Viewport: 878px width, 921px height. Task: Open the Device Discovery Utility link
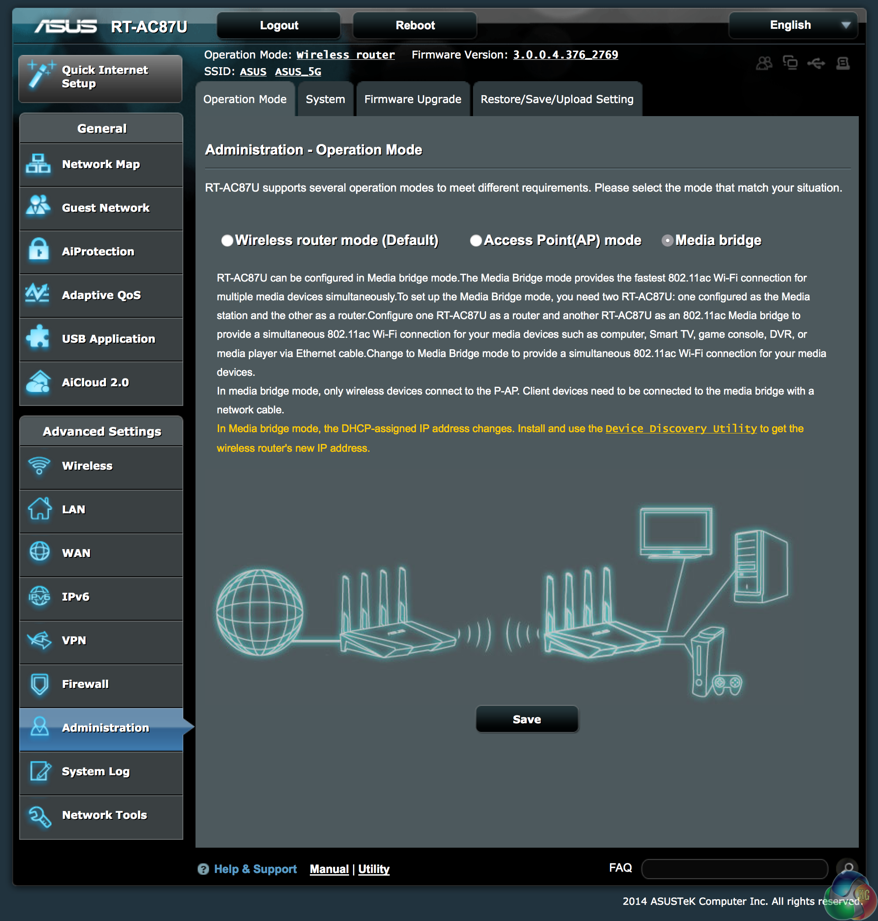680,429
